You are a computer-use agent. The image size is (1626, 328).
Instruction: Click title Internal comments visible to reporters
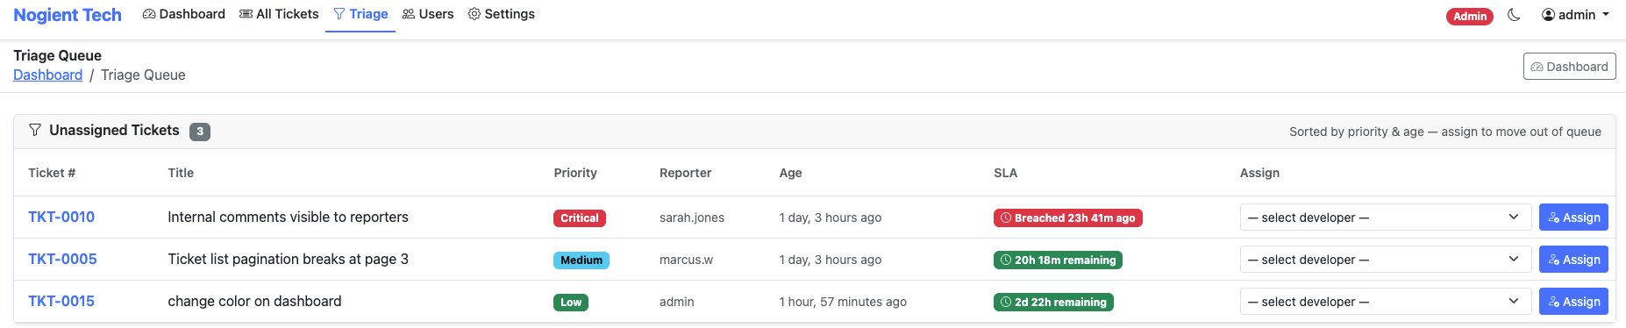[x=288, y=217]
